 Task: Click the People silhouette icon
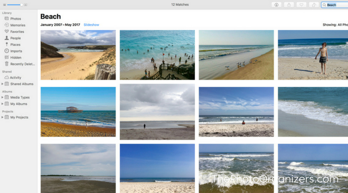tap(7, 38)
